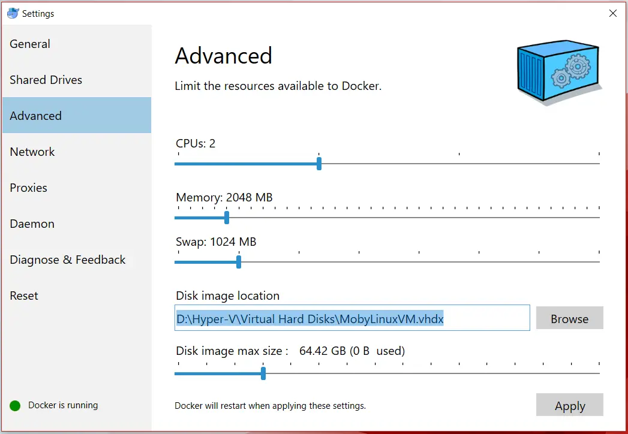Click the blue Docker container illustration
The image size is (628, 434).
click(x=557, y=71)
